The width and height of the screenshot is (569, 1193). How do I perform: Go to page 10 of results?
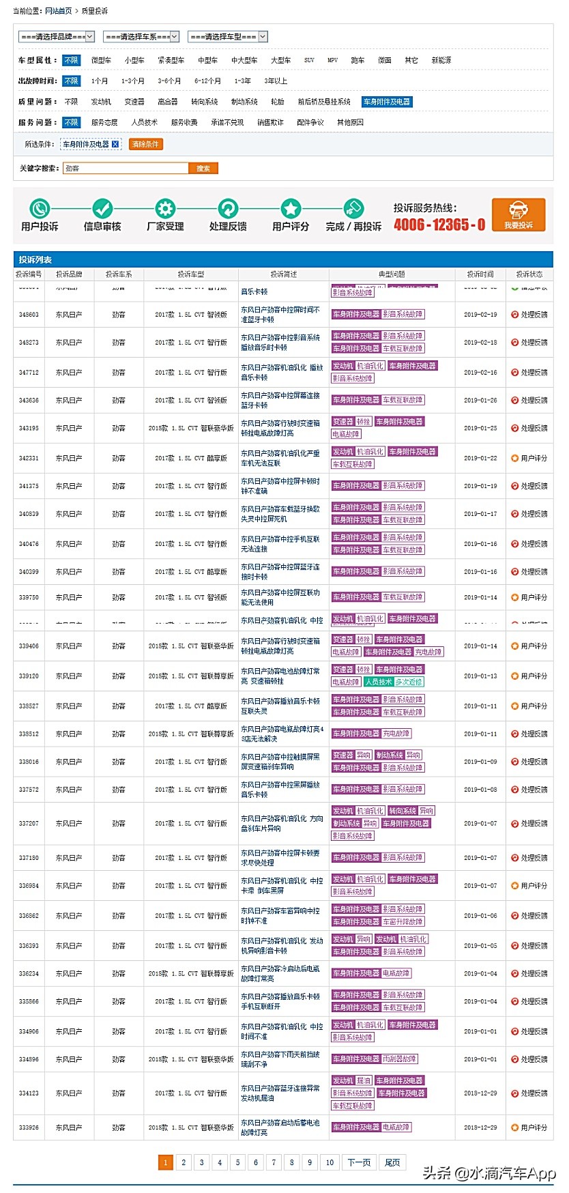click(x=330, y=1162)
